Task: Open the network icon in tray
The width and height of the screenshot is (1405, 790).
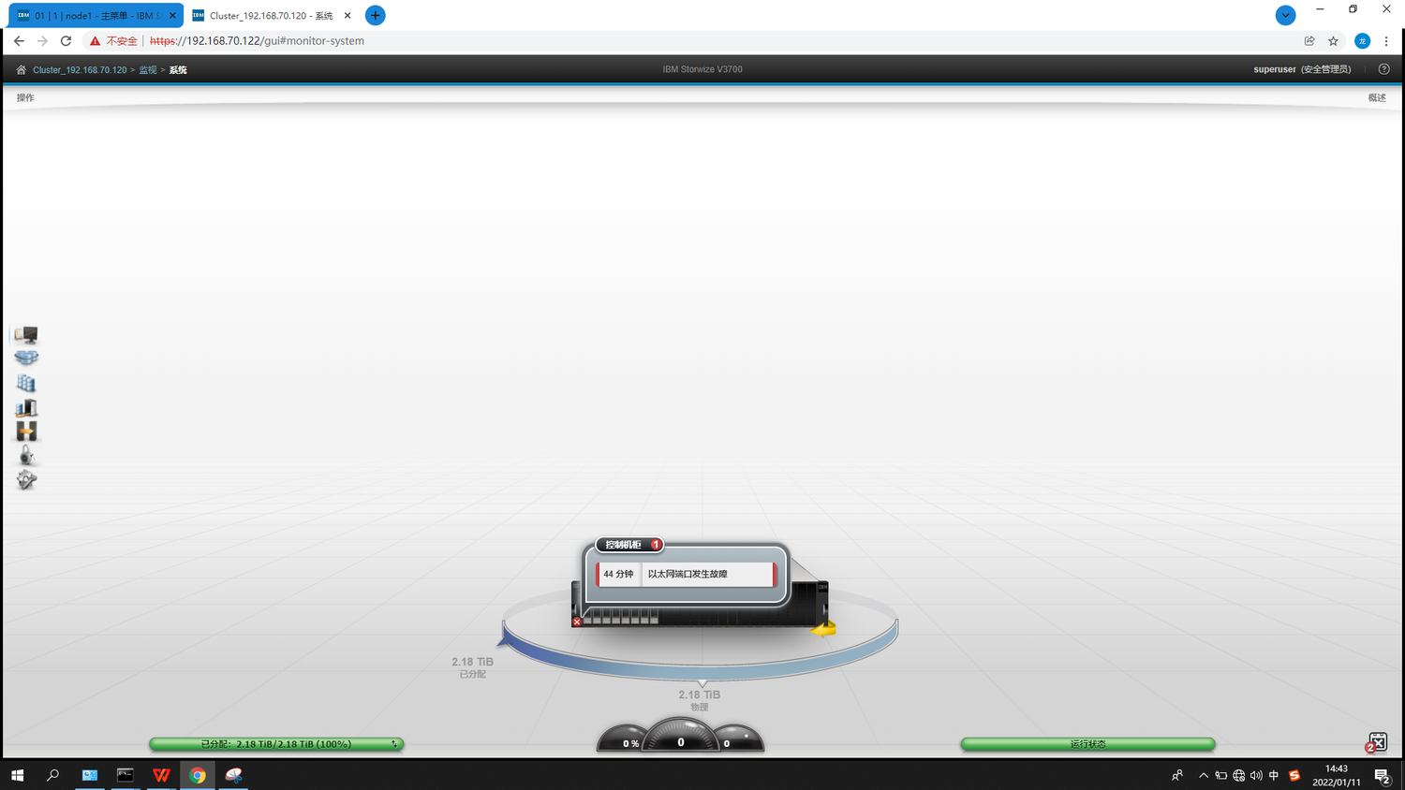Action: (1238, 775)
